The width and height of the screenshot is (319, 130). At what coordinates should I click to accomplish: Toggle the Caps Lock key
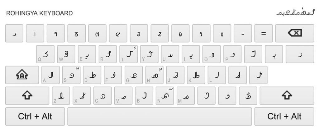point(22,75)
